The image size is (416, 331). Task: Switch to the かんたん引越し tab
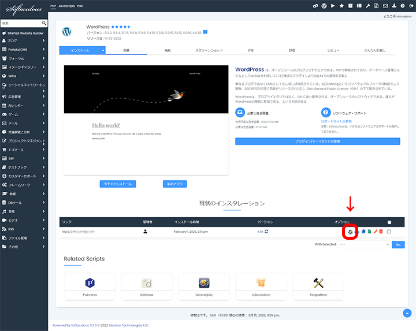[x=374, y=50]
